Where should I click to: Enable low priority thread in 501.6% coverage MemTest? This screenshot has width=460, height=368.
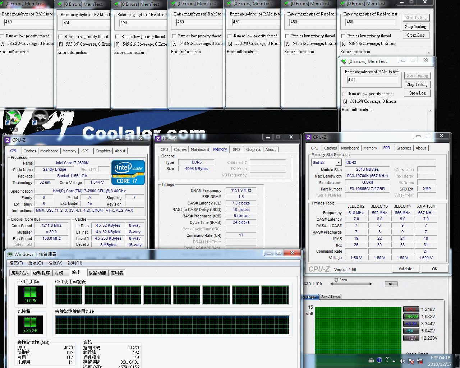tap(345, 94)
